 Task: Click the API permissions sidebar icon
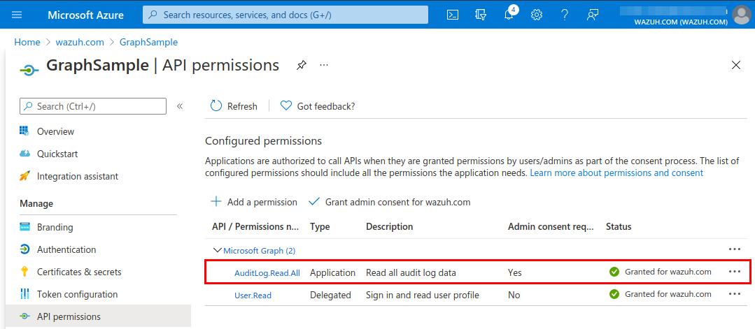click(x=24, y=316)
